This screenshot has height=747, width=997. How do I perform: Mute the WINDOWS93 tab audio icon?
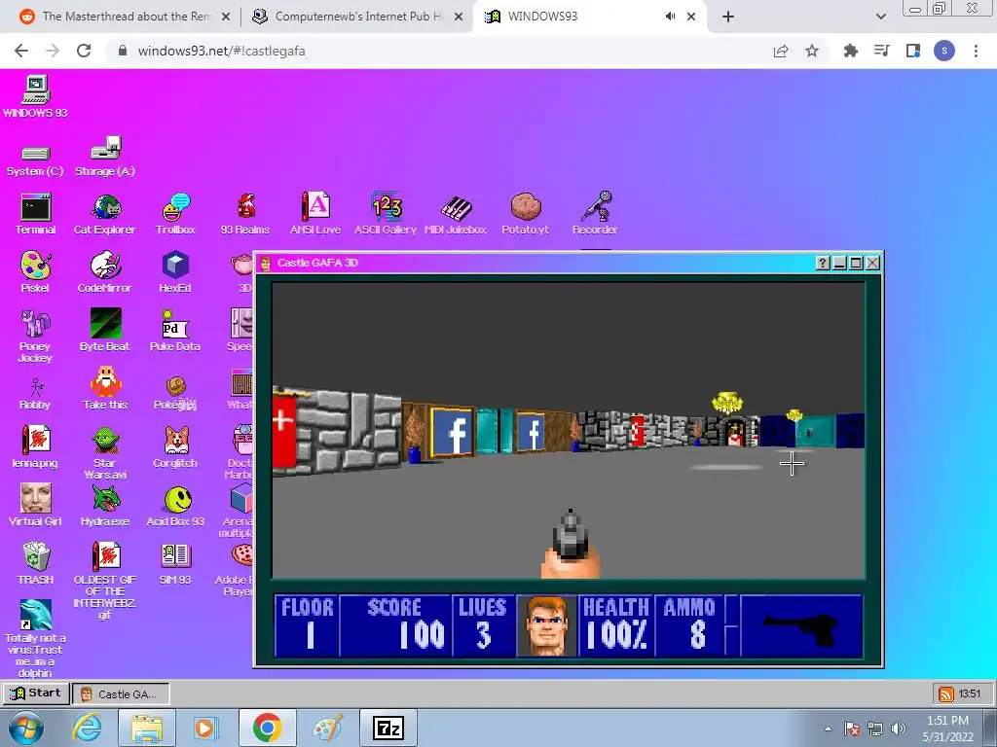click(x=670, y=17)
